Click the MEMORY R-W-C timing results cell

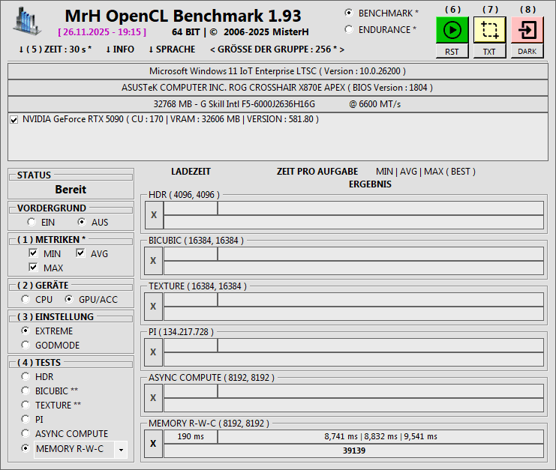tap(380, 436)
